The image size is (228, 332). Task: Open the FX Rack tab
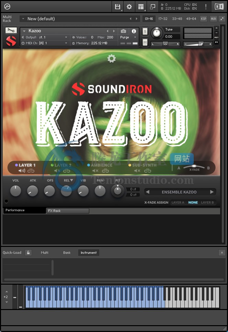pyautogui.click(x=68, y=211)
